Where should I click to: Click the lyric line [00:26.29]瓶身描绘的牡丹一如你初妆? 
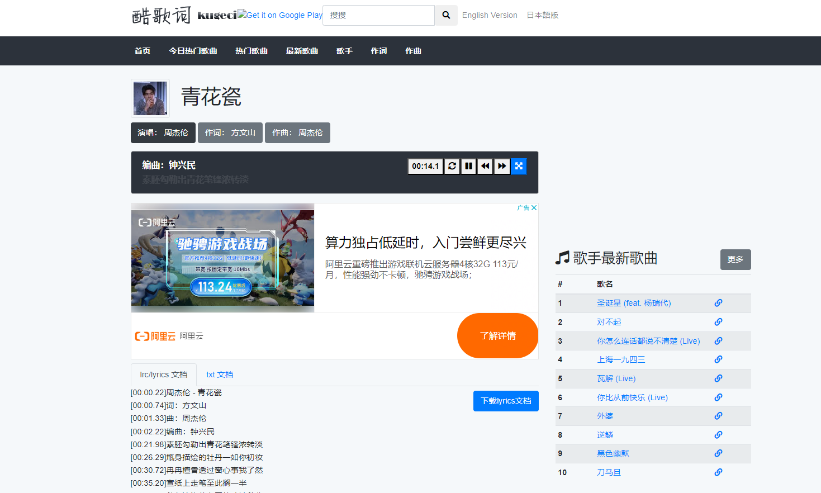(197, 457)
